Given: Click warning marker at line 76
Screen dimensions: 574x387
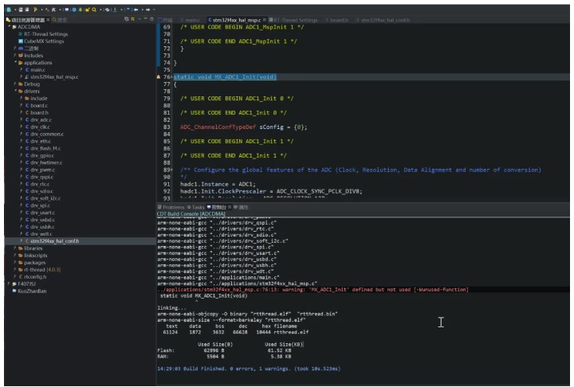Looking at the screenshot, I should pyautogui.click(x=158, y=77).
